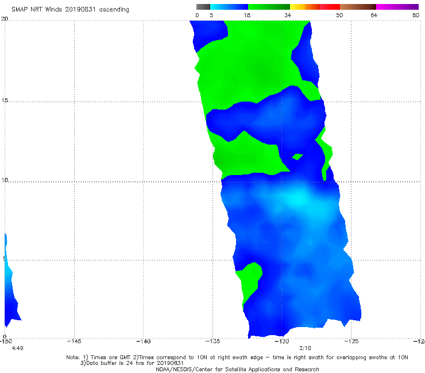
Task: Pick the yellow-orange segment of the color bar
Action: 305,7
